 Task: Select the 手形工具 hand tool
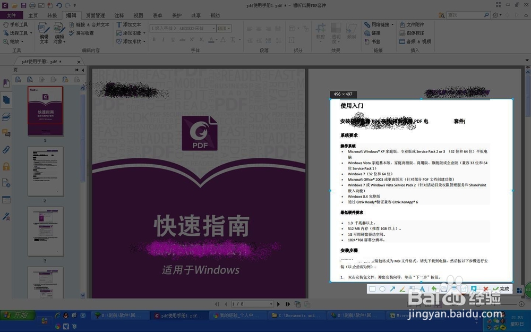[15, 25]
